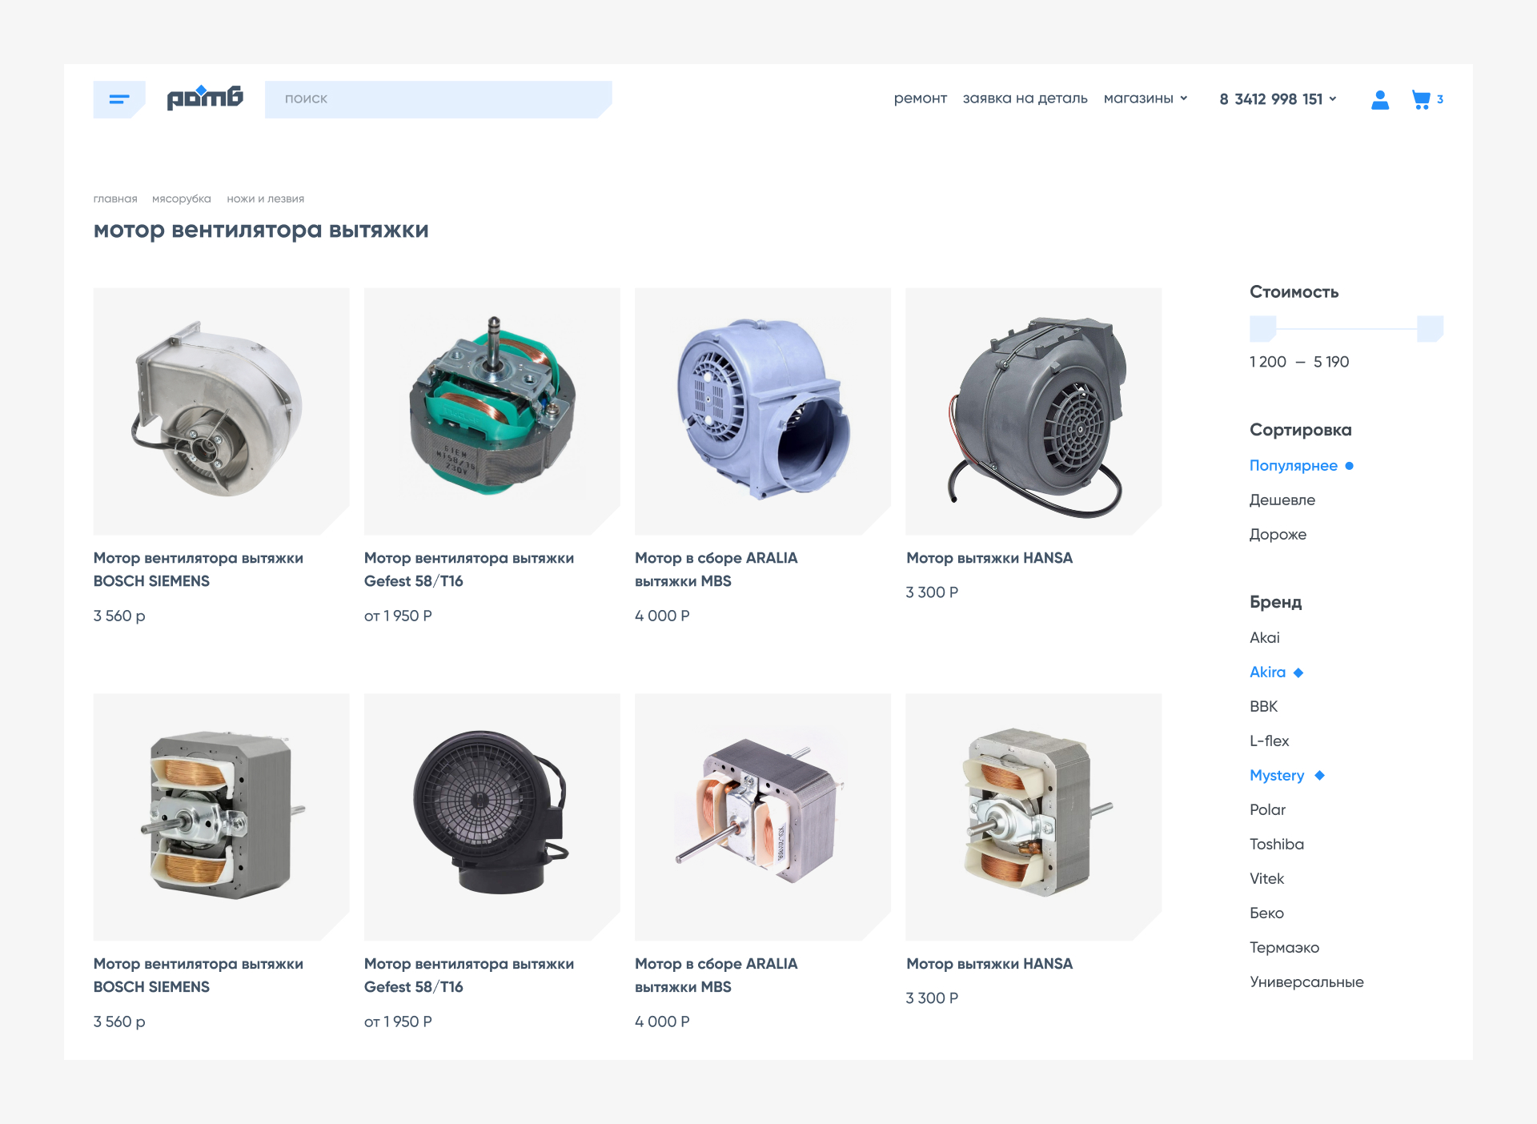Expand the магазины dropdown
The height and width of the screenshot is (1124, 1537).
click(1145, 98)
